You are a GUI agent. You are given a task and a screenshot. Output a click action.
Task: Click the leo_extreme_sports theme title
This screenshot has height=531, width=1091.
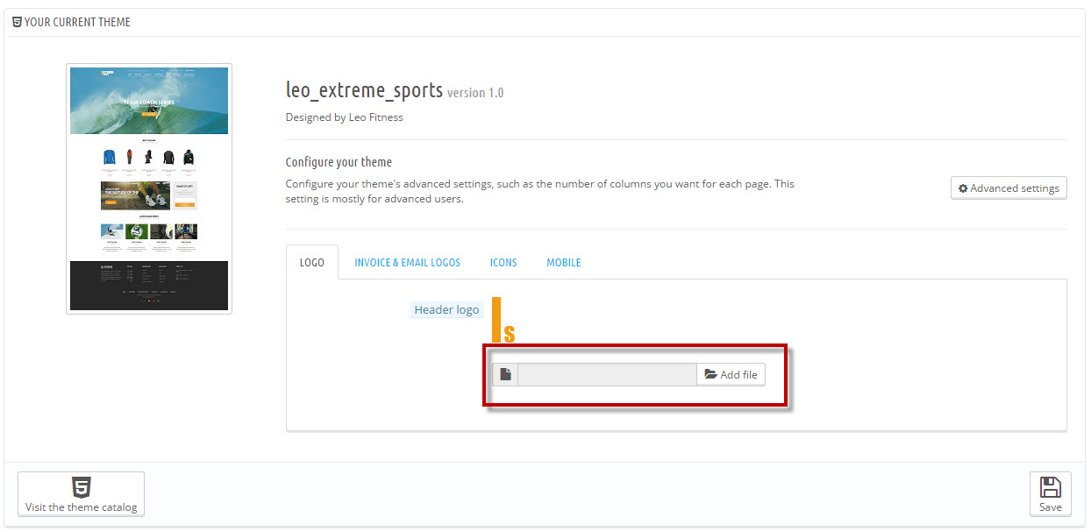coord(364,89)
